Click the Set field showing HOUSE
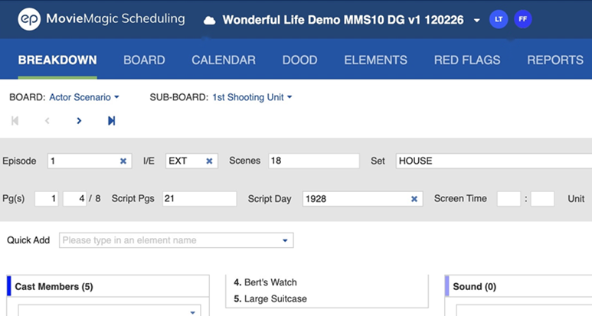 (x=494, y=161)
